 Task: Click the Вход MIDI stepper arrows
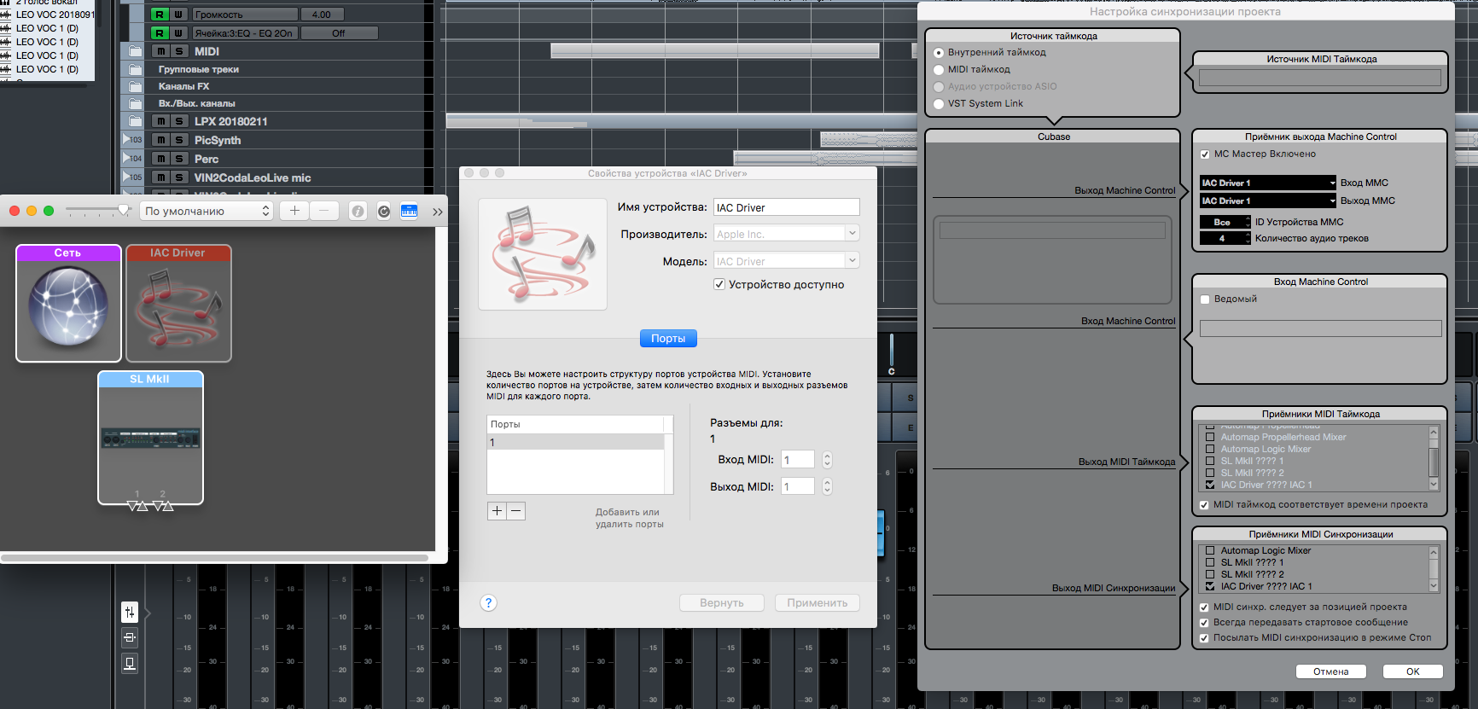pyautogui.click(x=827, y=460)
